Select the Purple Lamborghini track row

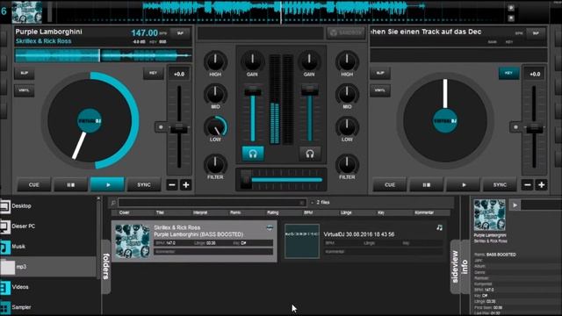click(194, 241)
